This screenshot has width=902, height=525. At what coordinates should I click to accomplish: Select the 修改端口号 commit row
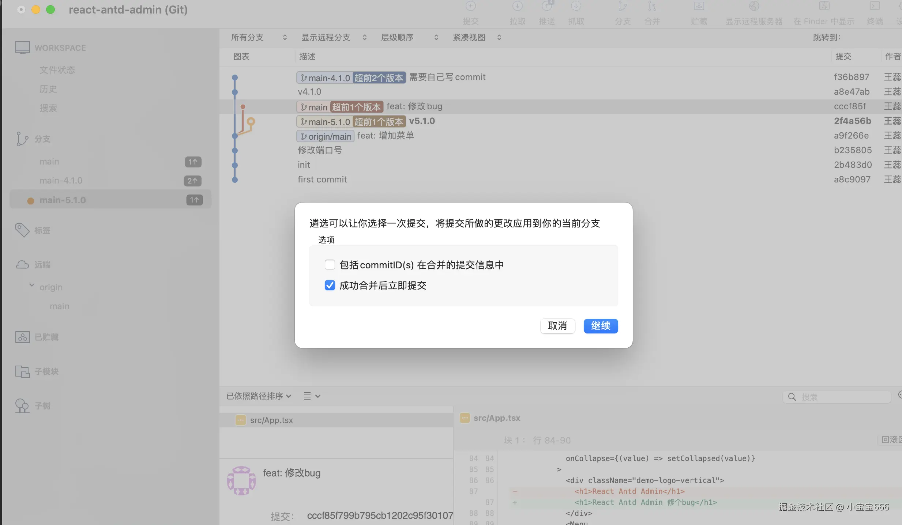coord(560,150)
